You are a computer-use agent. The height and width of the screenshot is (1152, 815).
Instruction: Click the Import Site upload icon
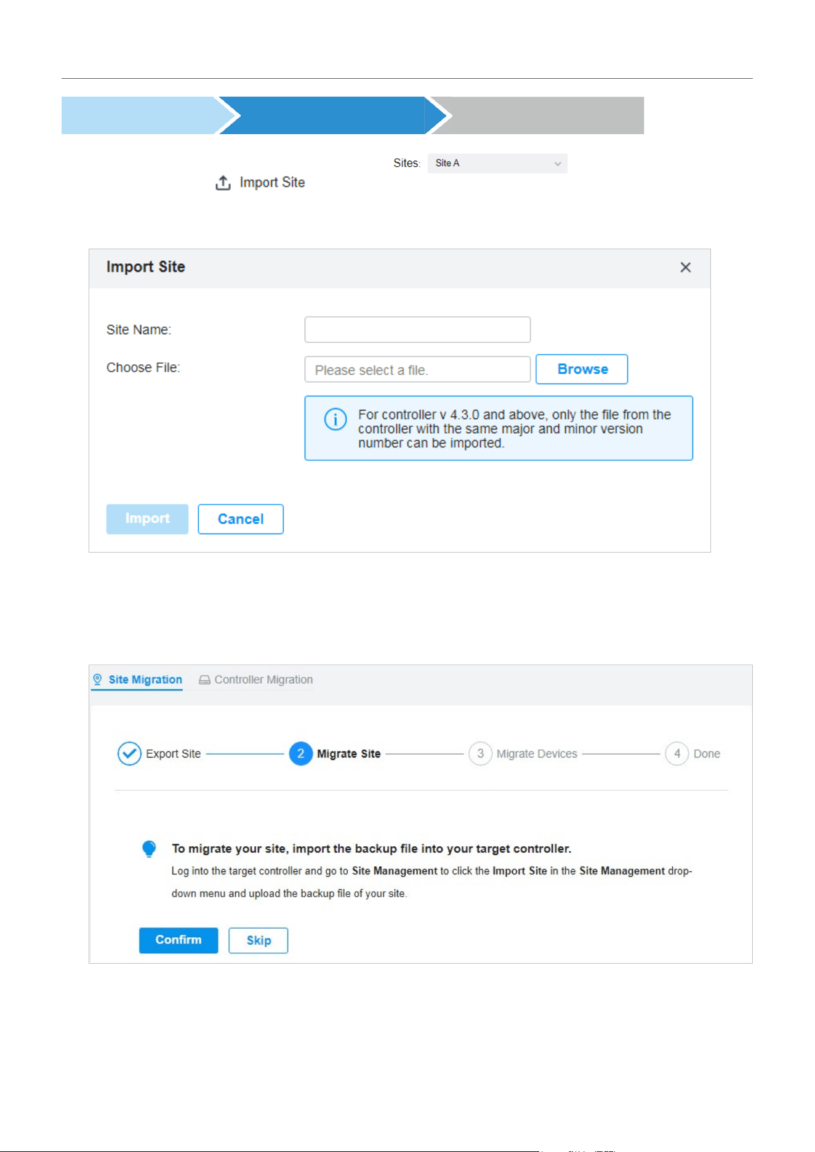tap(223, 183)
